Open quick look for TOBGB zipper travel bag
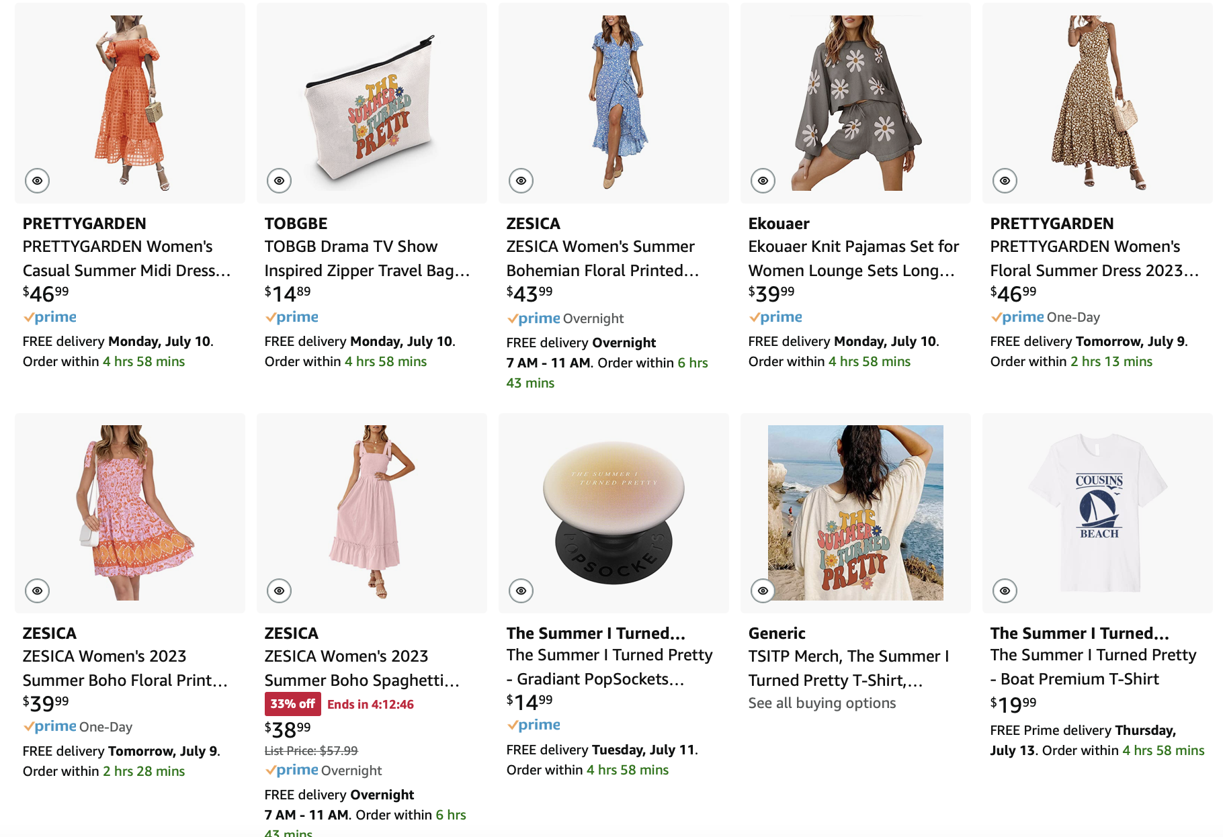This screenshot has width=1223, height=837. (280, 181)
